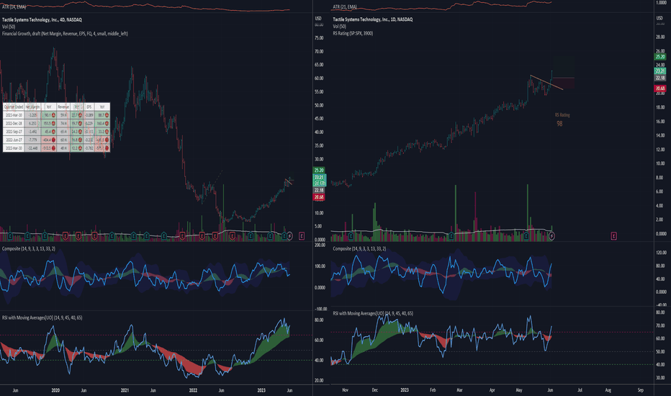Click the 2022-Mar-30 row date cell

pos(14,148)
